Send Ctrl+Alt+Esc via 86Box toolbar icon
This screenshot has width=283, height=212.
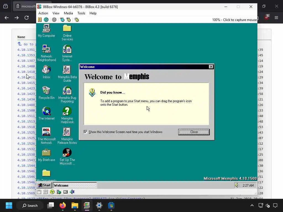click(x=69, y=20)
